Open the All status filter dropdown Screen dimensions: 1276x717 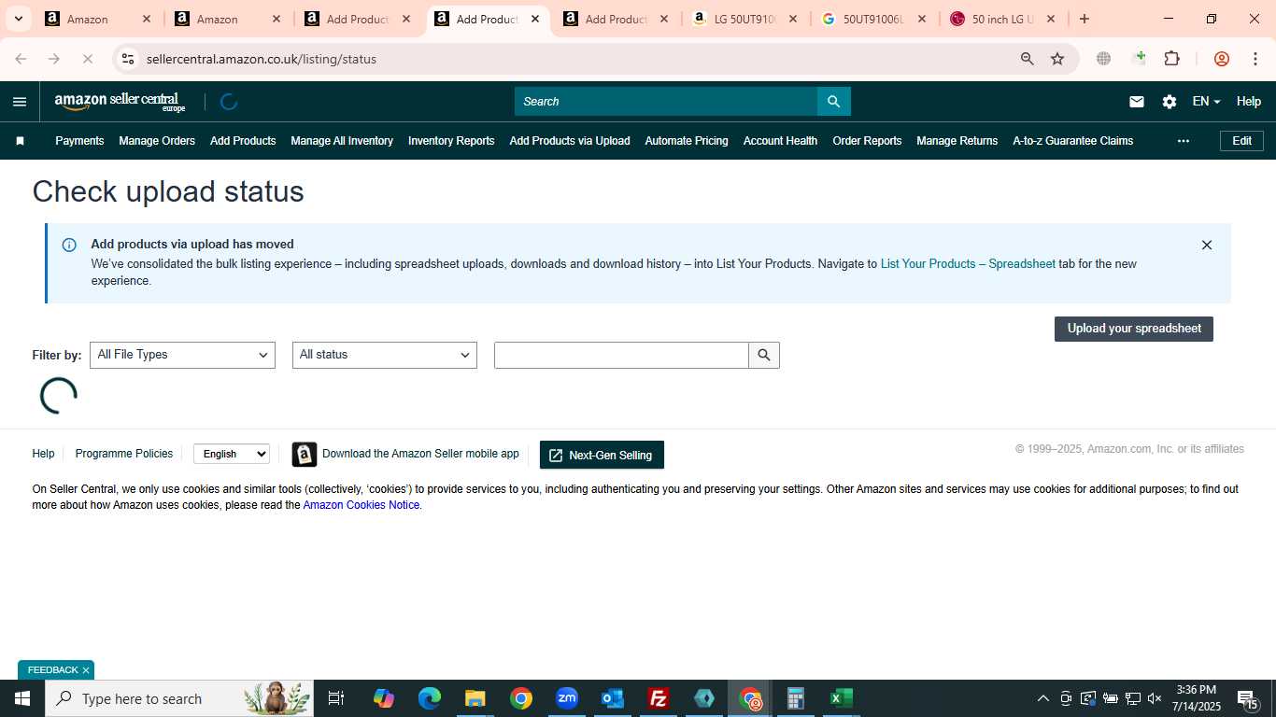click(x=385, y=355)
